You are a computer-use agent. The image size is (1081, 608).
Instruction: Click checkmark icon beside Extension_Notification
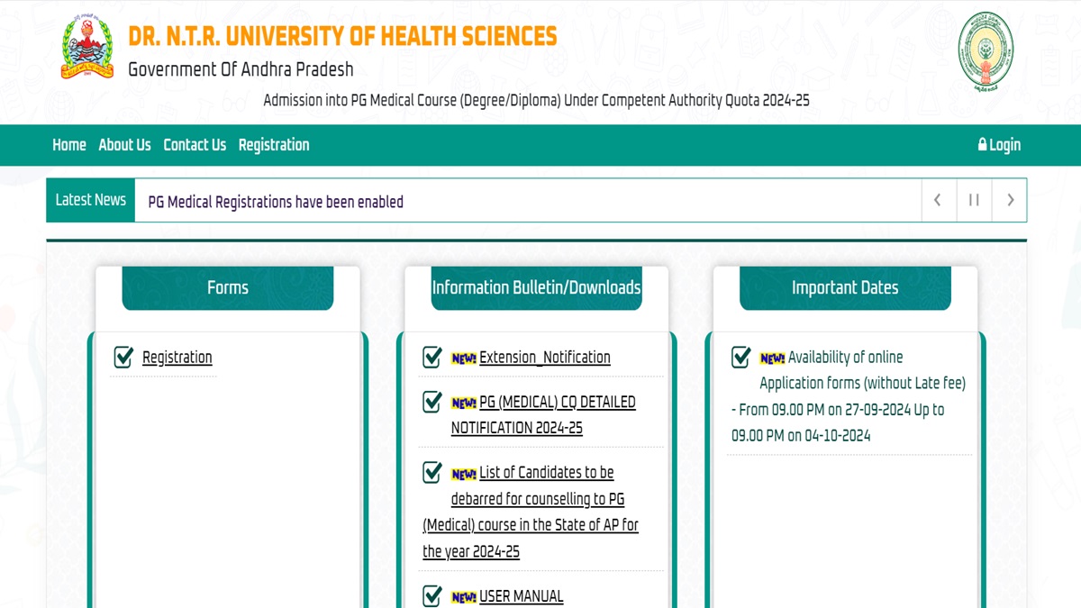(432, 358)
